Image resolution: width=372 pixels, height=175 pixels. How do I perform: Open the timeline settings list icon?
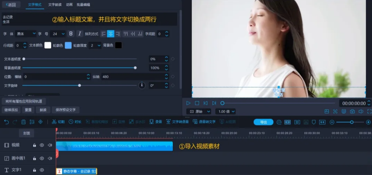32,122
